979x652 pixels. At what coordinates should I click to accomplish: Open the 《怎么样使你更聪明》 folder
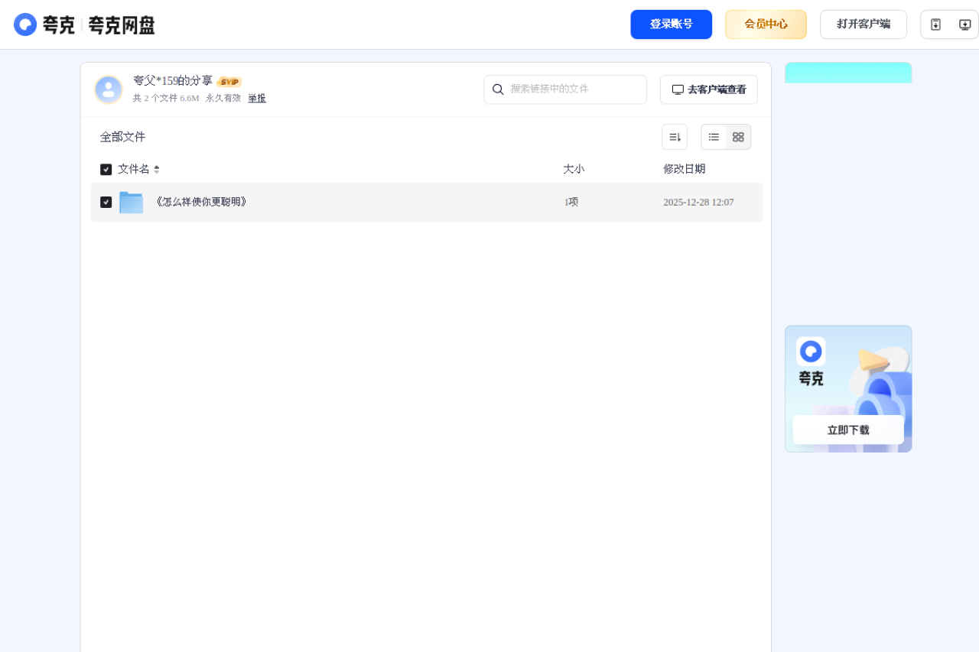pos(201,202)
